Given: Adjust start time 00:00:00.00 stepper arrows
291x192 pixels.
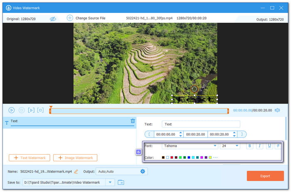Looking at the screenshot, I should (x=180, y=134).
